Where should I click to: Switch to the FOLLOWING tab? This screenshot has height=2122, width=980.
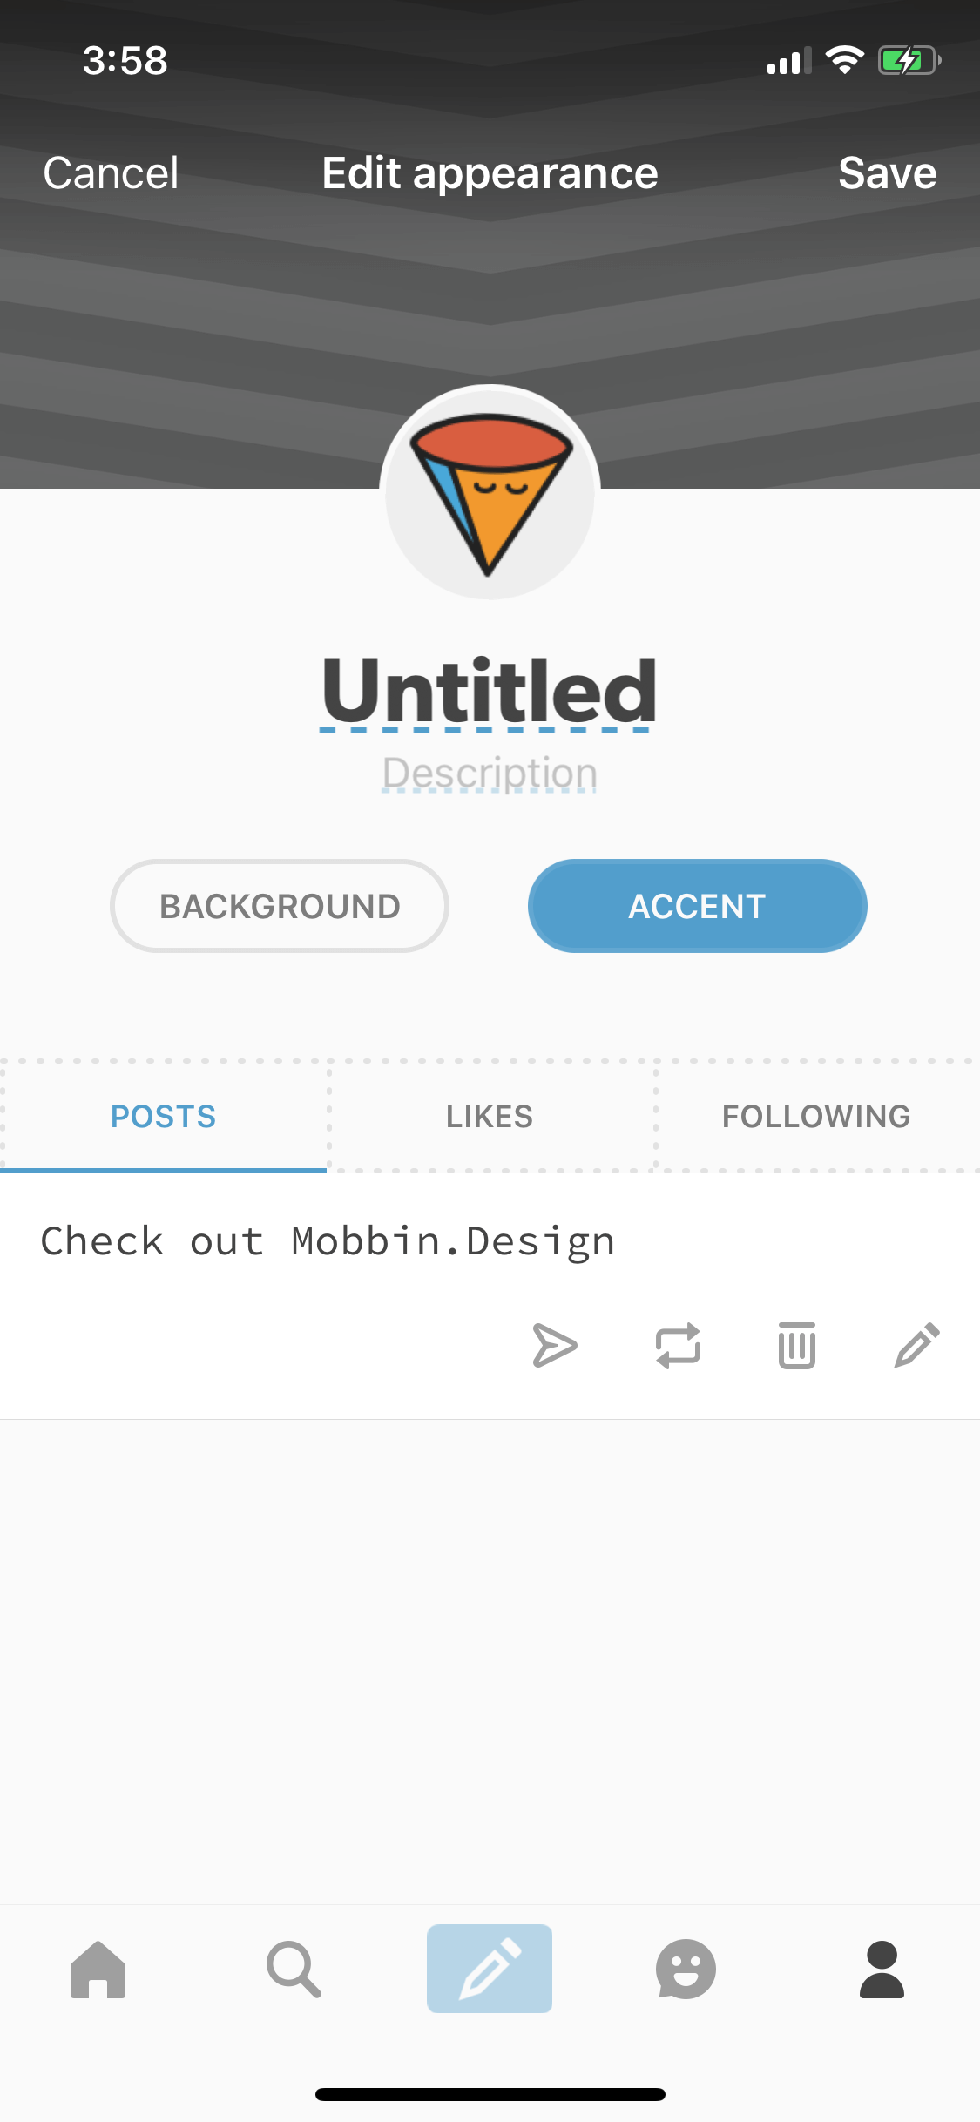point(816,1117)
